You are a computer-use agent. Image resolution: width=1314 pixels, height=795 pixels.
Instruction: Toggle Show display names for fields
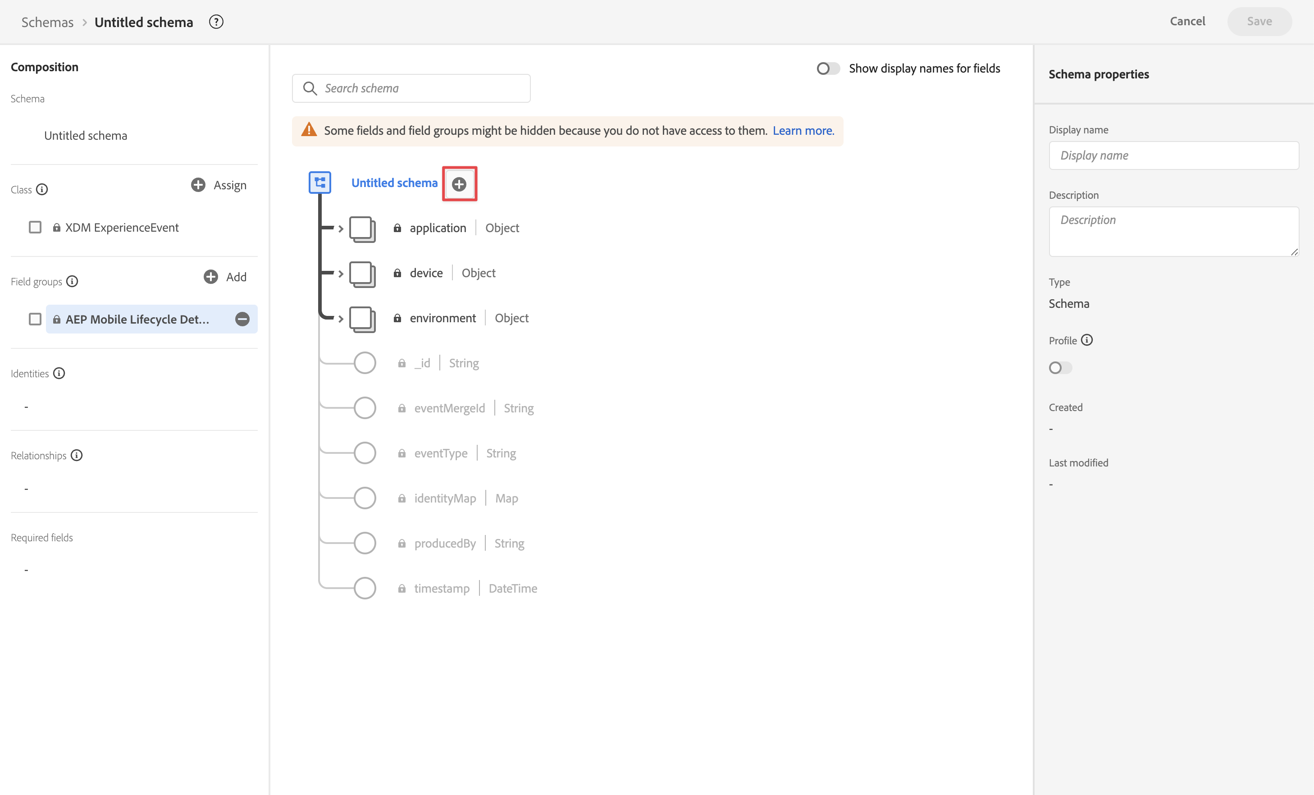(828, 68)
